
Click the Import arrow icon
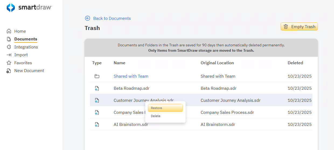9,55
